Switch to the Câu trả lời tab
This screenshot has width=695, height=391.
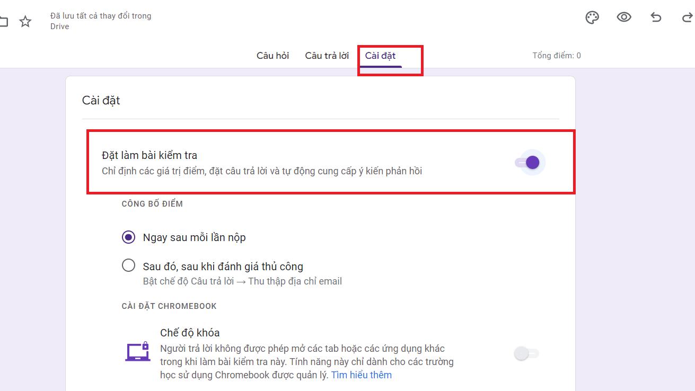click(327, 56)
